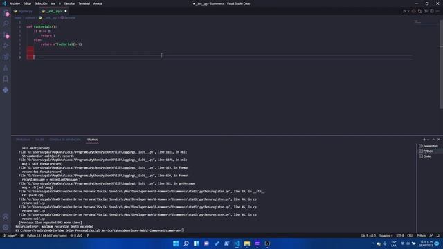Viewport: 443px width, 249px height.
Task: Click inside terminal prompt input
Action: pyautogui.click(x=183, y=230)
